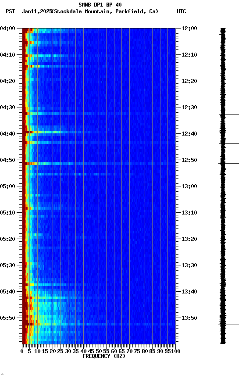This screenshot has width=242, height=379.
Task: Click the UTC time label 13:30
Action: pyautogui.click(x=189, y=265)
